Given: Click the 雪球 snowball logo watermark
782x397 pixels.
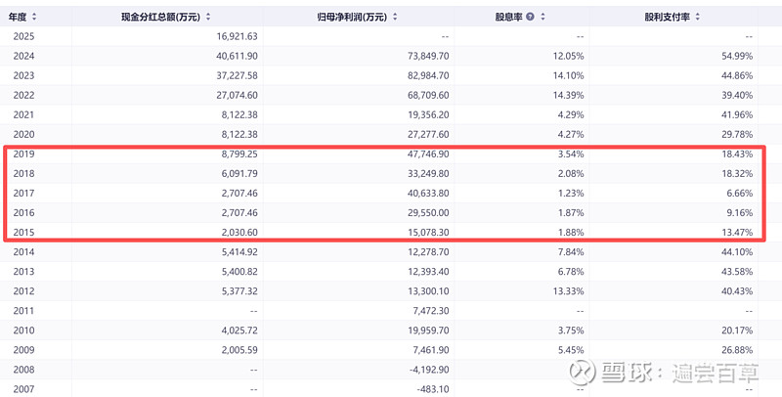Looking at the screenshot, I should tap(586, 373).
